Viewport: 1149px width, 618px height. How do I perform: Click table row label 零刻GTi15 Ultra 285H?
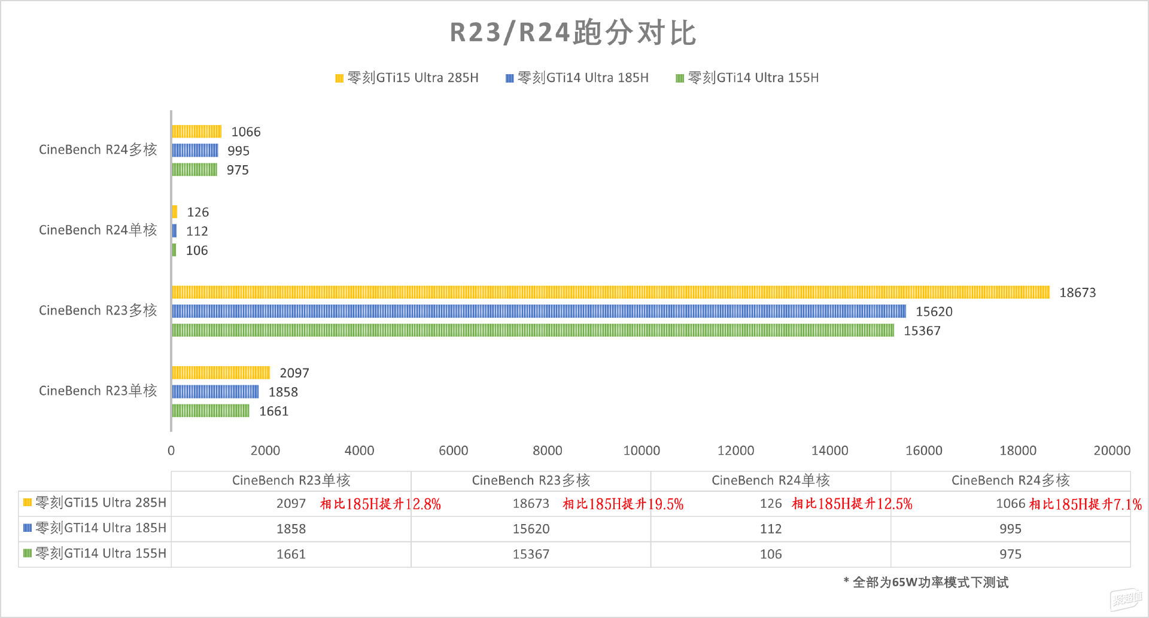pos(101,503)
